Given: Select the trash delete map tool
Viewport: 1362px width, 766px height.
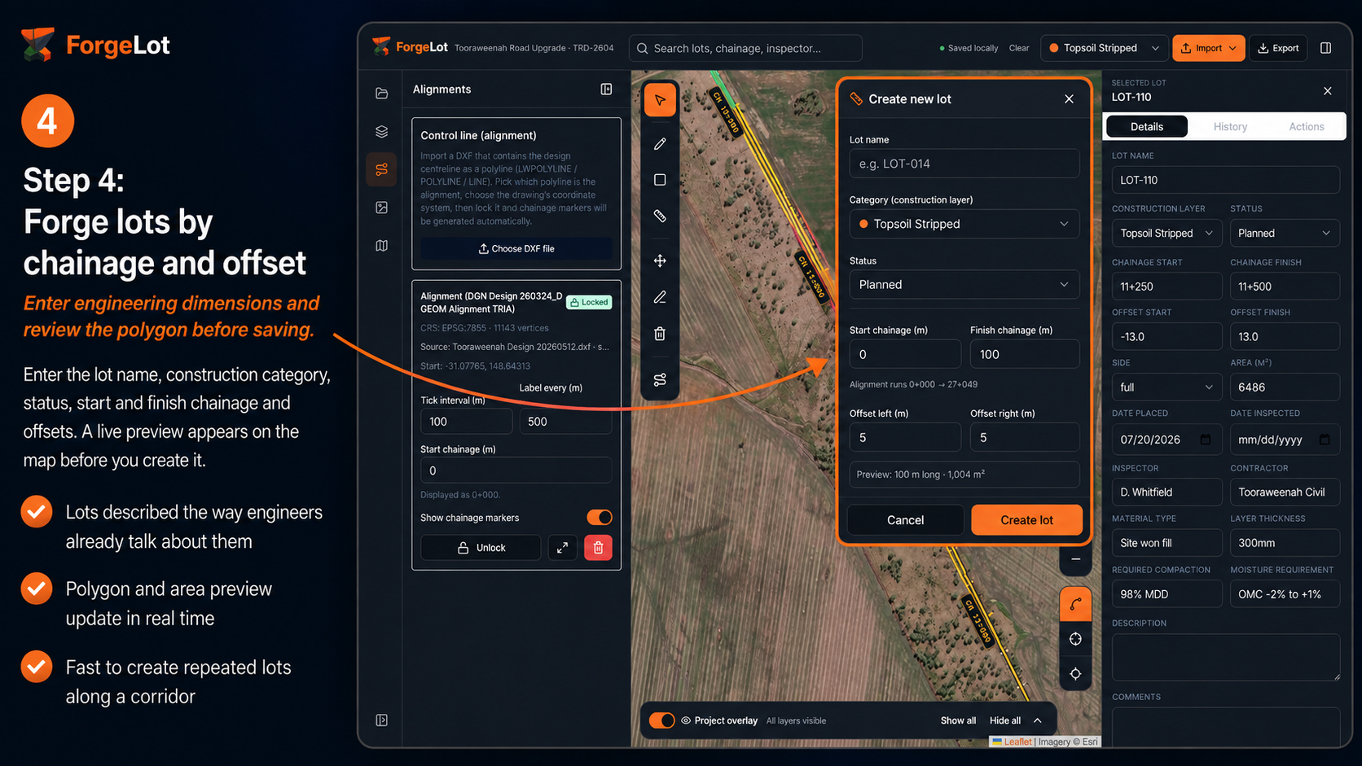Looking at the screenshot, I should 660,334.
